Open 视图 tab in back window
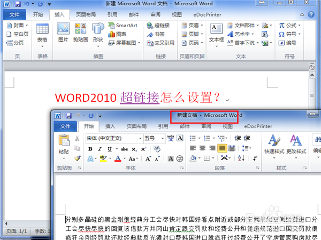The width and height of the screenshot is (321, 240). (177, 14)
